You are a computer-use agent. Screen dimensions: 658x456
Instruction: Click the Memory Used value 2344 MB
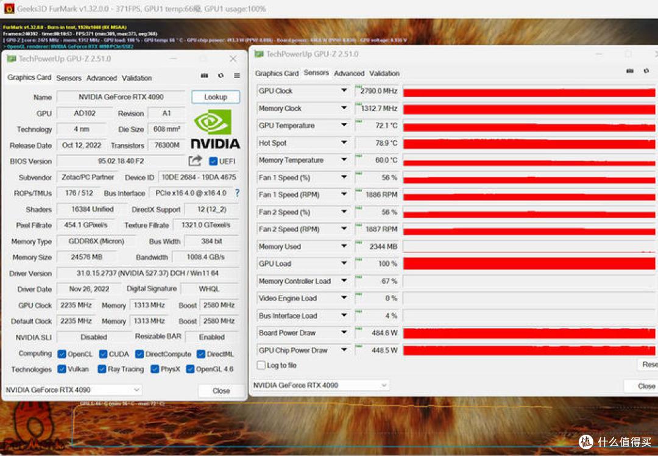(376, 246)
